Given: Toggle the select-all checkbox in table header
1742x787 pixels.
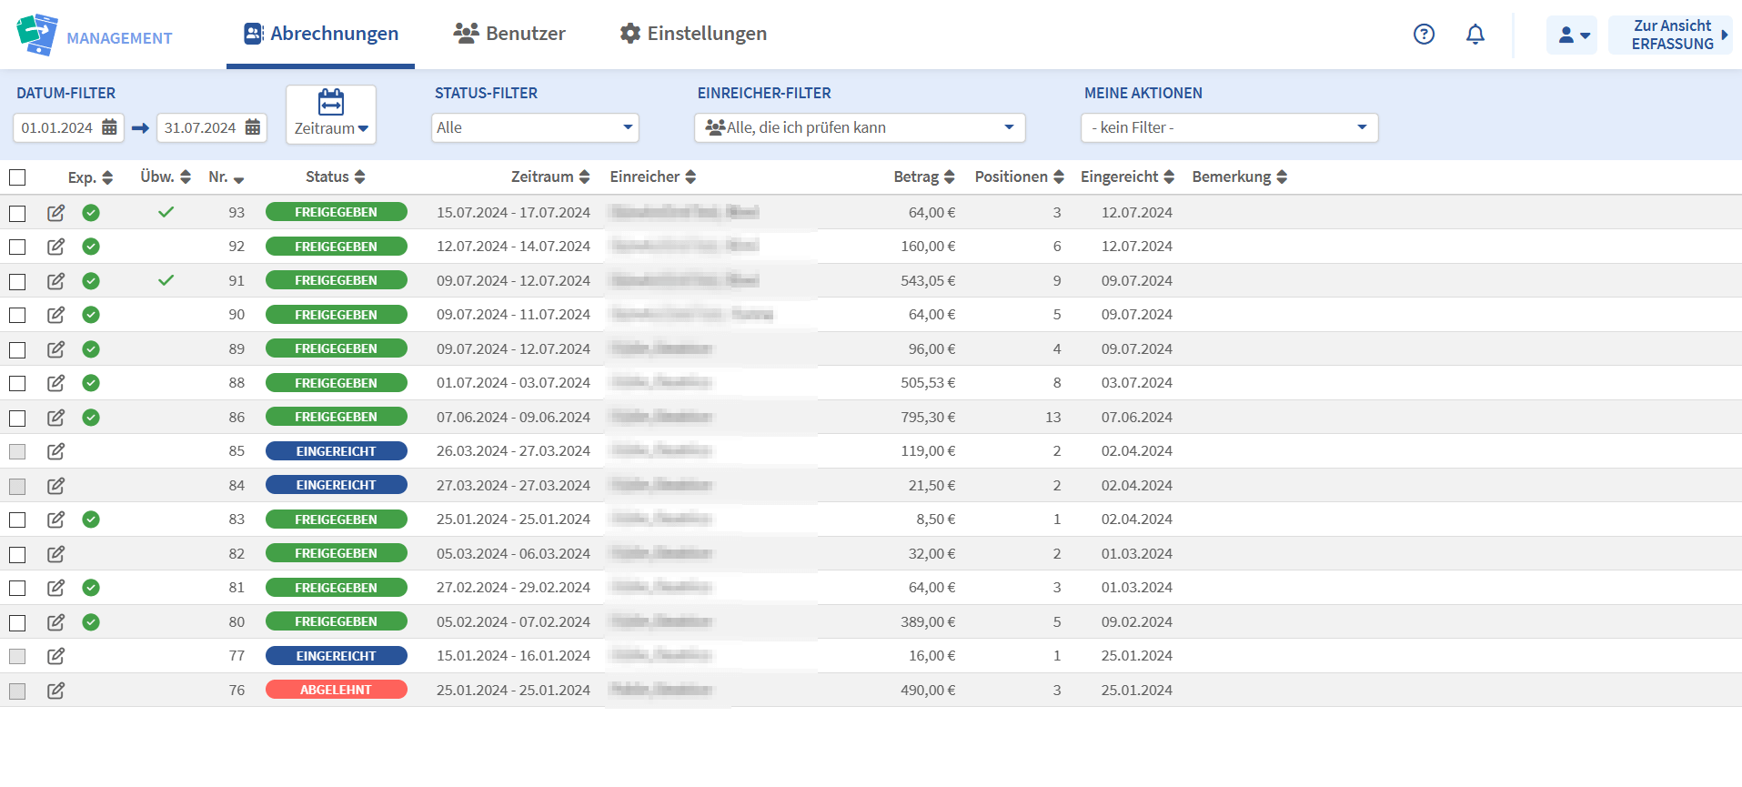Looking at the screenshot, I should point(17,177).
